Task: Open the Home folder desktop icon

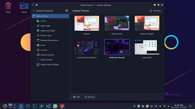Action: pos(24,7)
